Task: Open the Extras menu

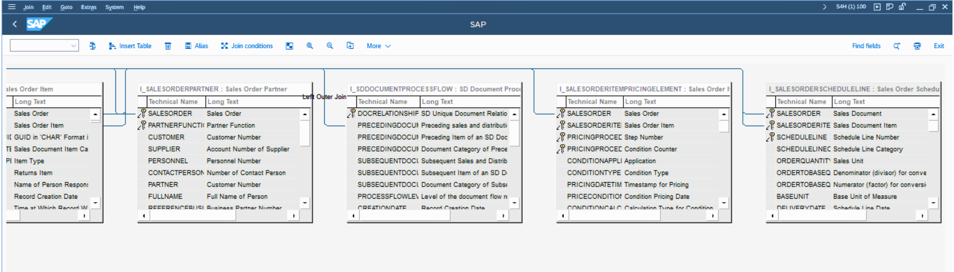Action: point(89,7)
